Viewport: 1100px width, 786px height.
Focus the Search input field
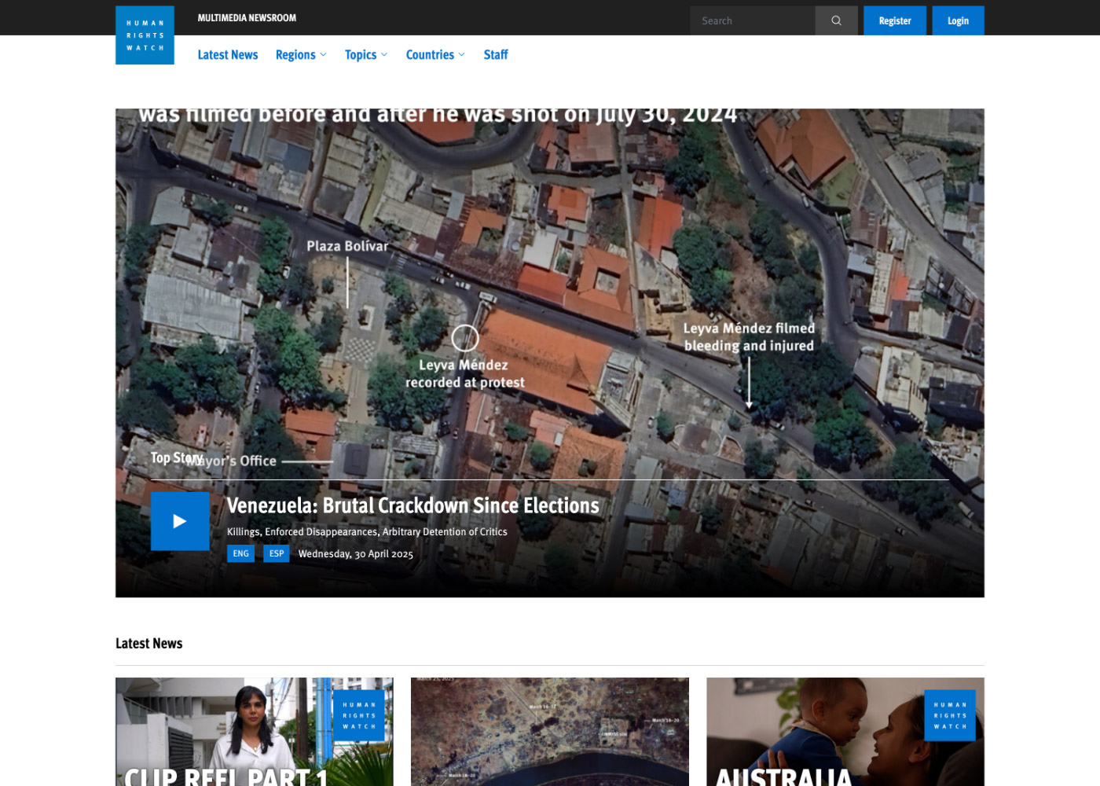[x=752, y=21]
